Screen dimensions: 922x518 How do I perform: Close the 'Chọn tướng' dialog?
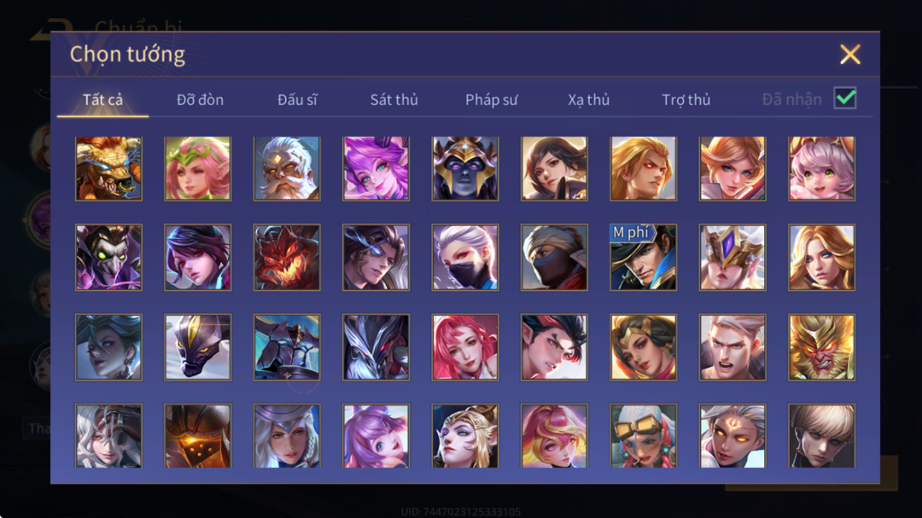pos(849,54)
